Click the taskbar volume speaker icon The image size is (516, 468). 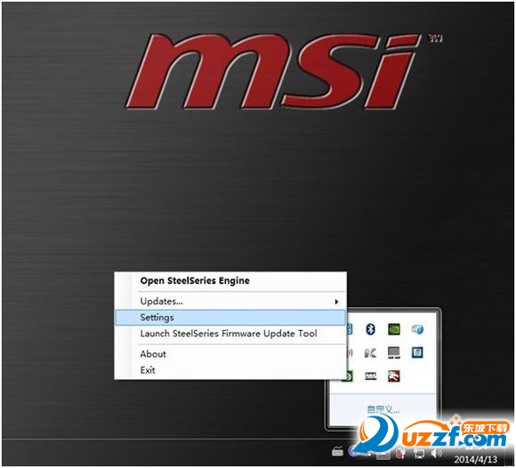pyautogui.click(x=436, y=453)
